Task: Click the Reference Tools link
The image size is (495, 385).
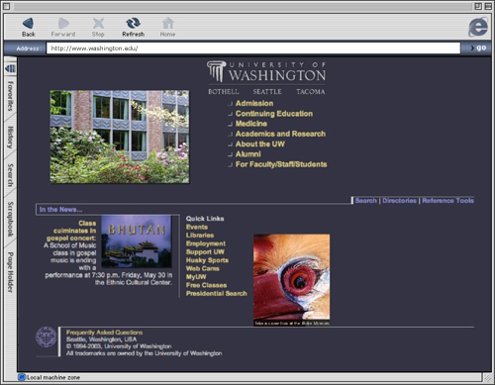Action: [x=447, y=201]
